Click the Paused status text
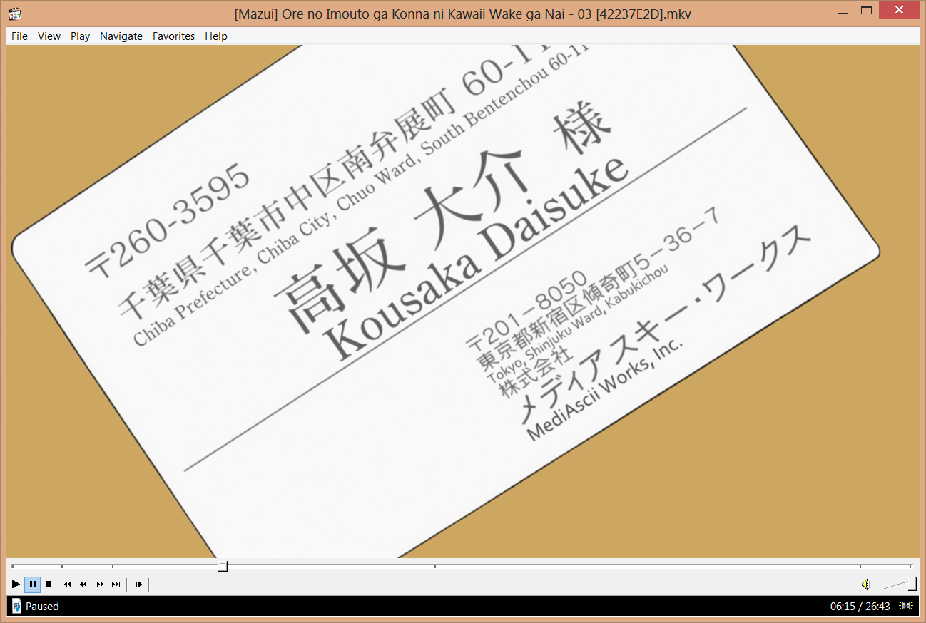Viewport: 926px width, 623px height. coord(42,607)
